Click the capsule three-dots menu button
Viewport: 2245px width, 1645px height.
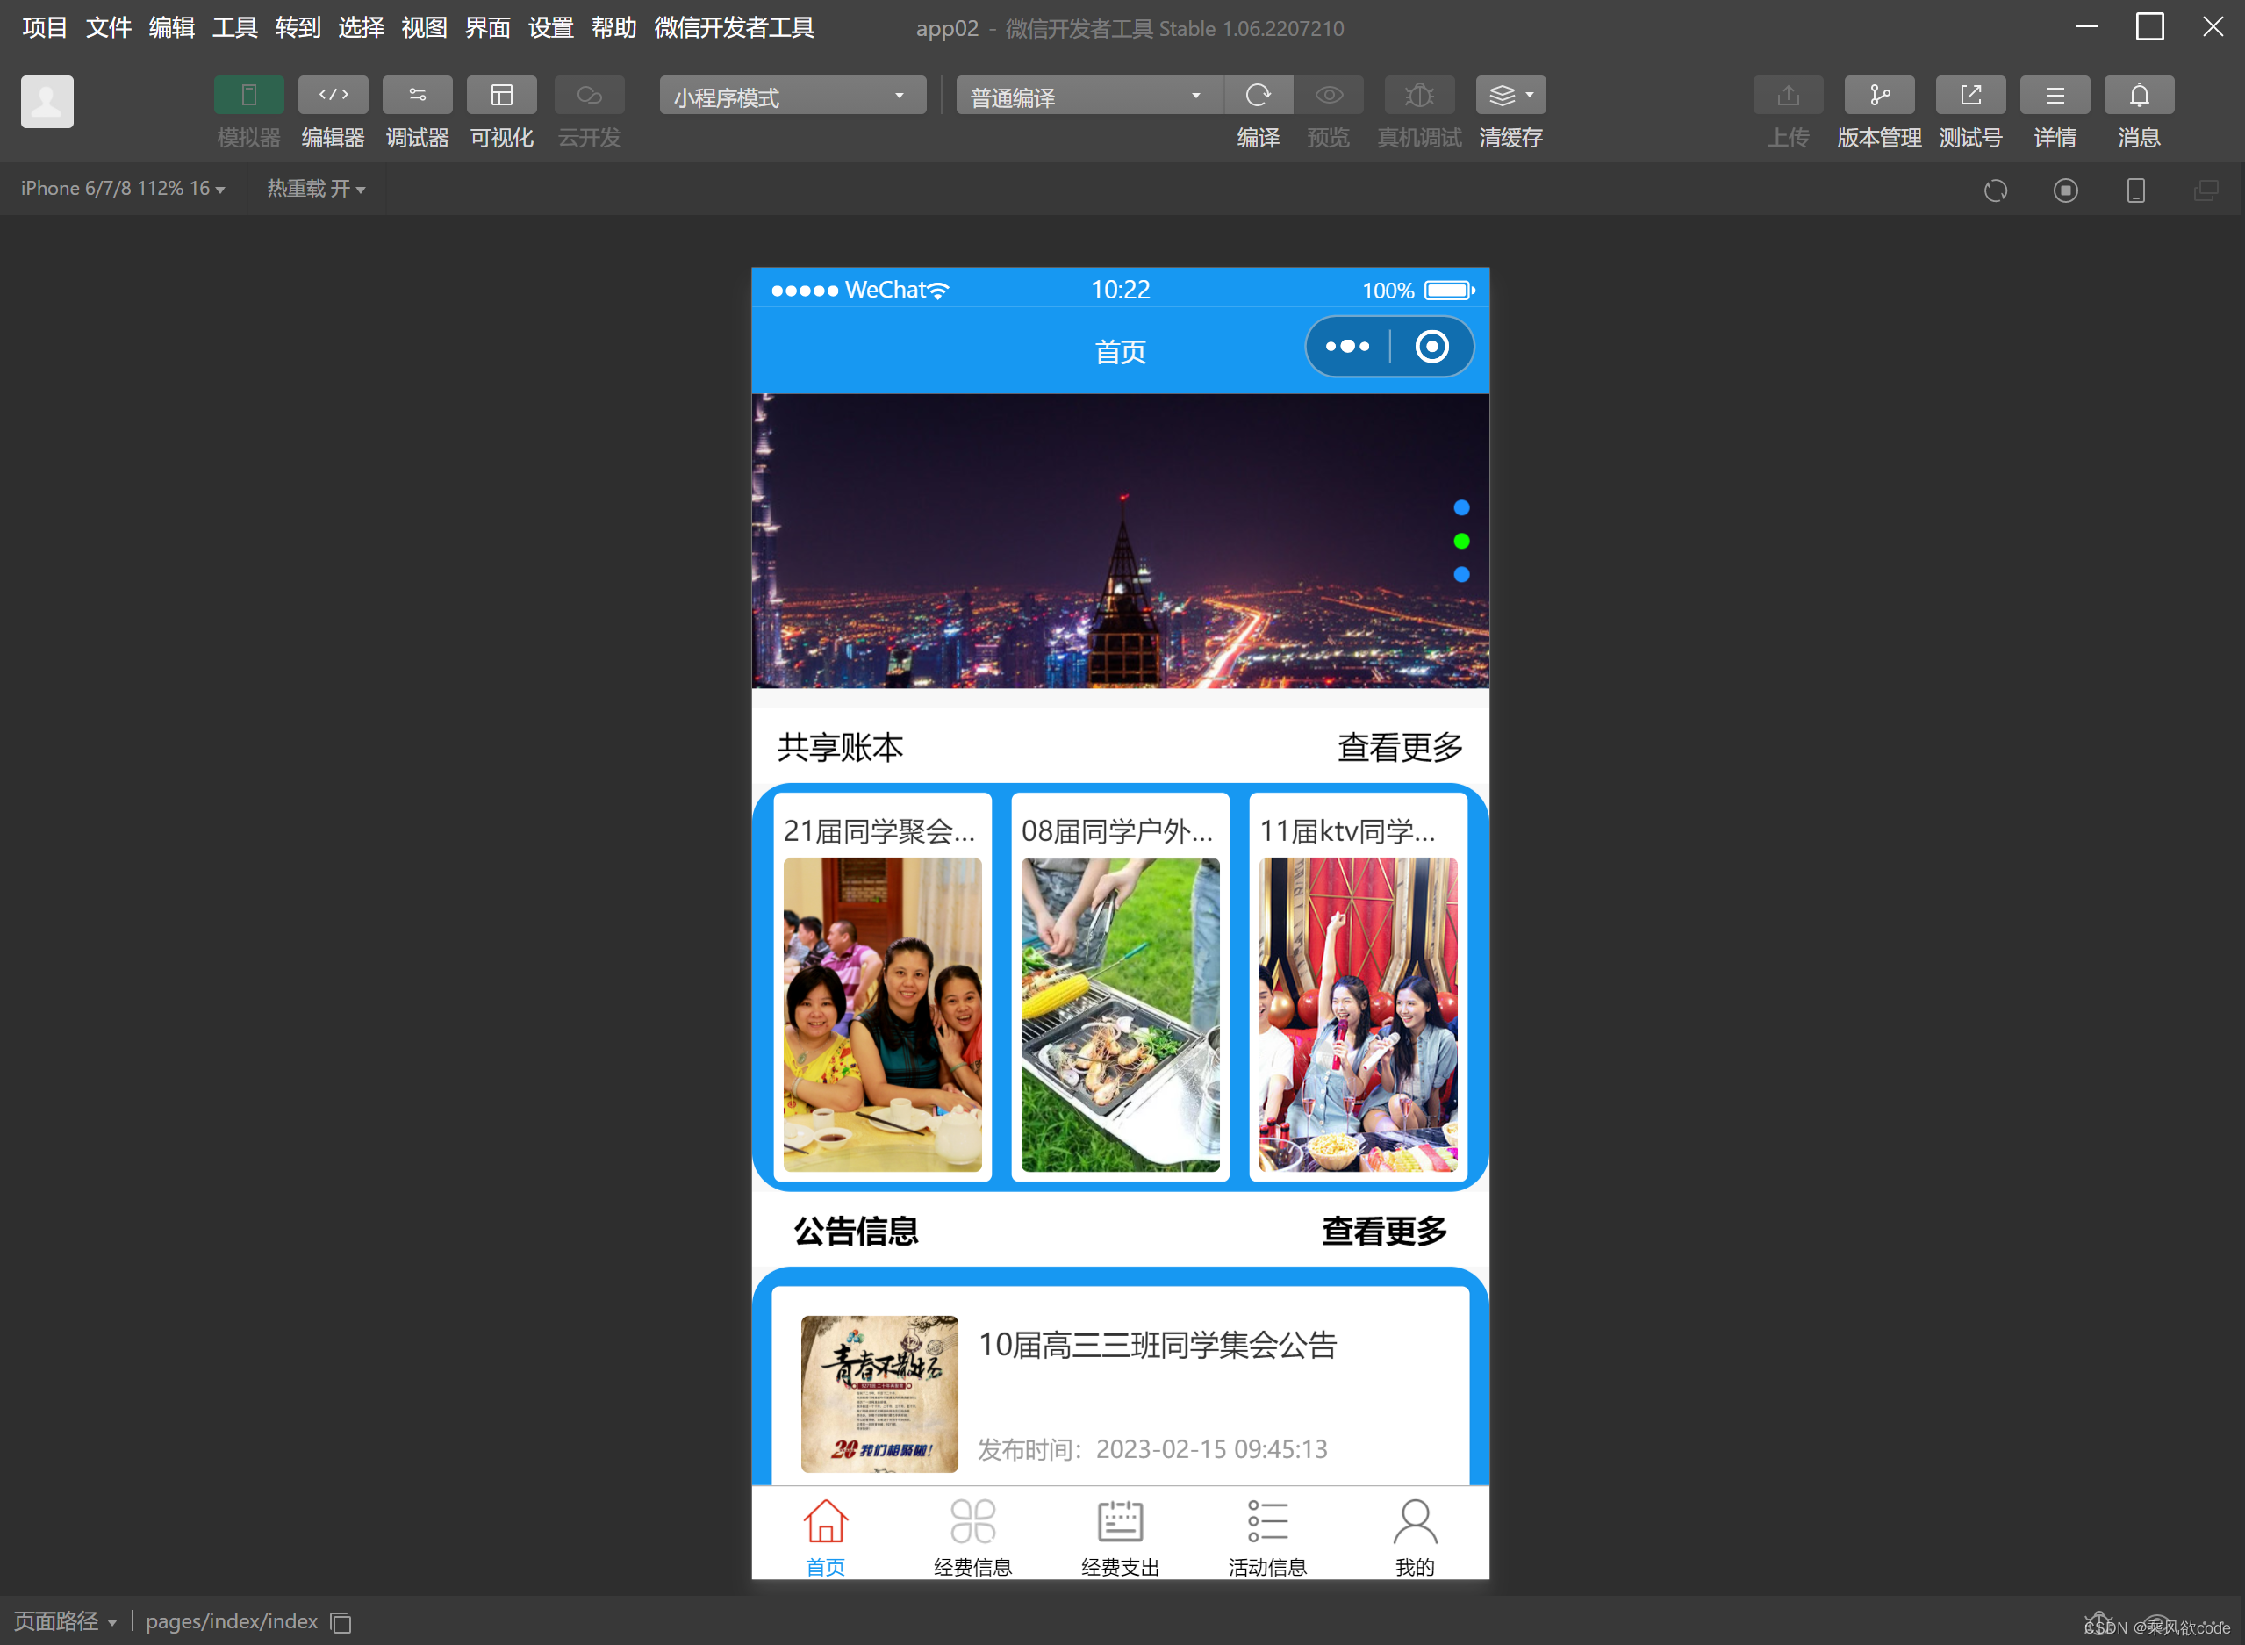(1346, 347)
